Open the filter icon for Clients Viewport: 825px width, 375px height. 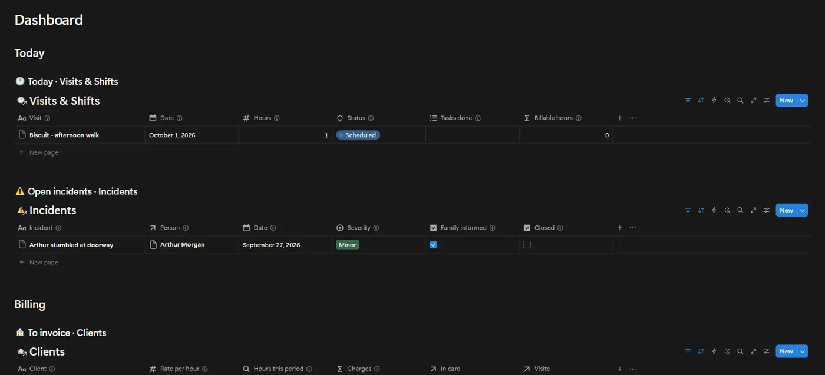[688, 351]
